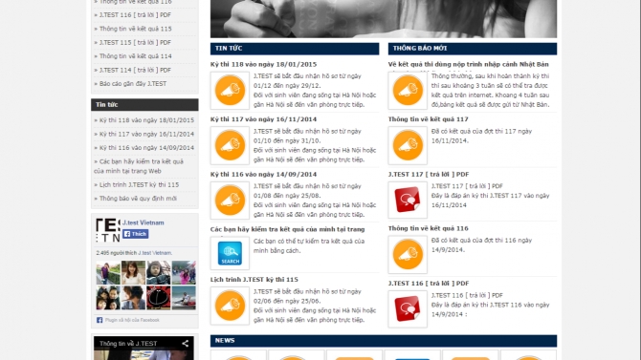Open main headline Kỳ thi 116 vào ngày 14/09/2014
The image size is (641, 360).
click(264, 175)
